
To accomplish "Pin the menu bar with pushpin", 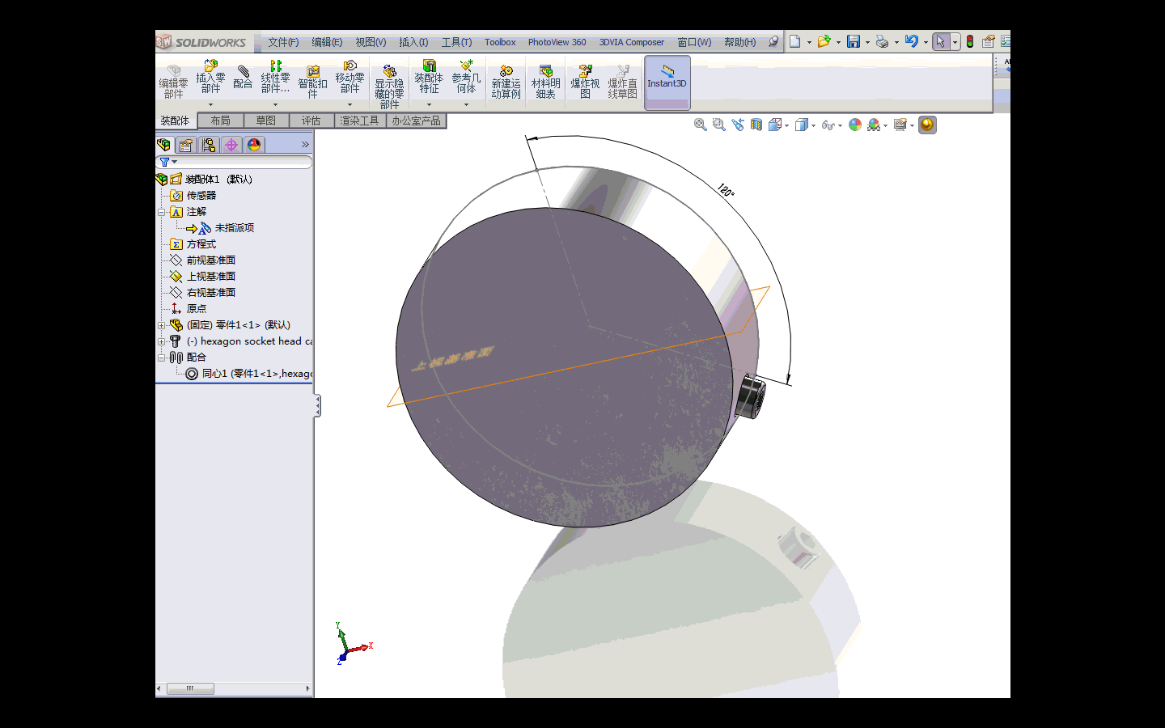I will (x=773, y=41).
